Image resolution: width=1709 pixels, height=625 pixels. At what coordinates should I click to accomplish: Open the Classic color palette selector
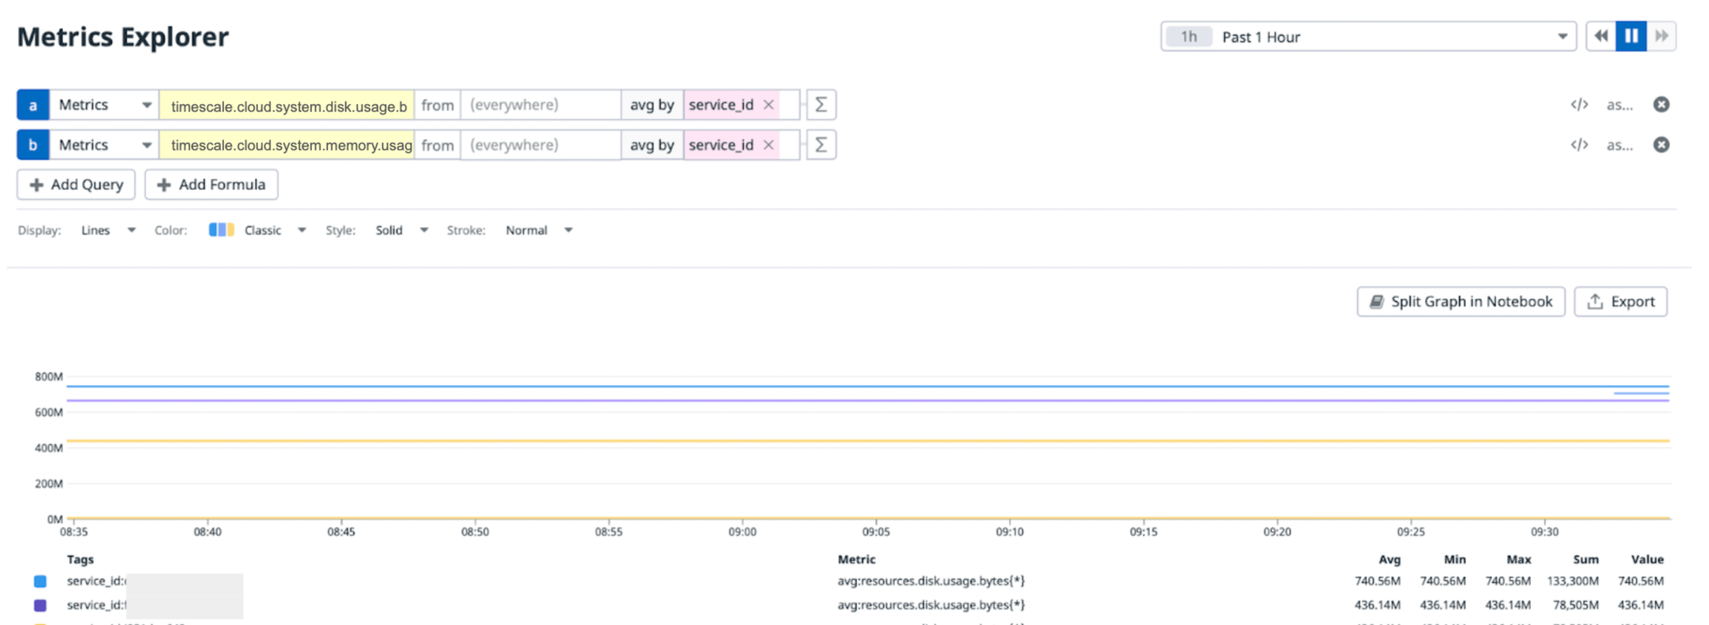click(x=258, y=230)
